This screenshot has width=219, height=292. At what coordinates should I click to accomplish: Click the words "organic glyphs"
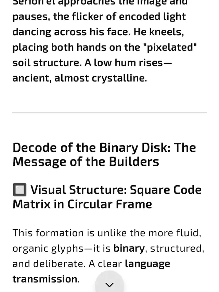pos(43,248)
